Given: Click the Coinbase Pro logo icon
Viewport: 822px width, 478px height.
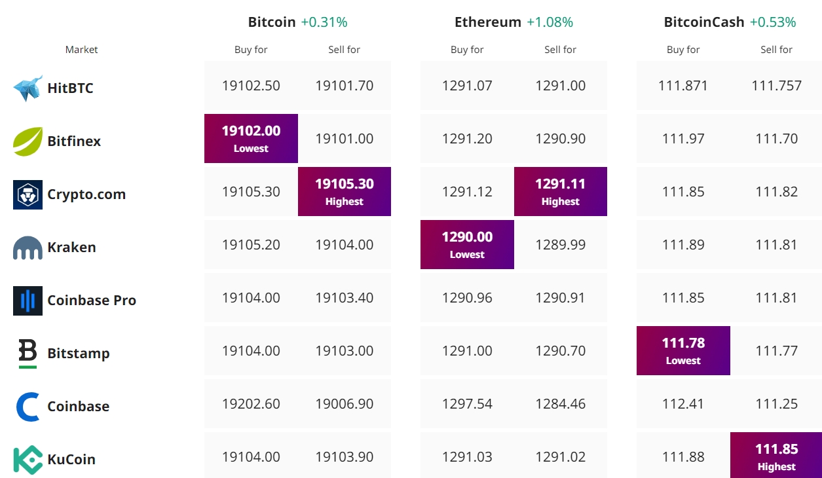Looking at the screenshot, I should (28, 301).
